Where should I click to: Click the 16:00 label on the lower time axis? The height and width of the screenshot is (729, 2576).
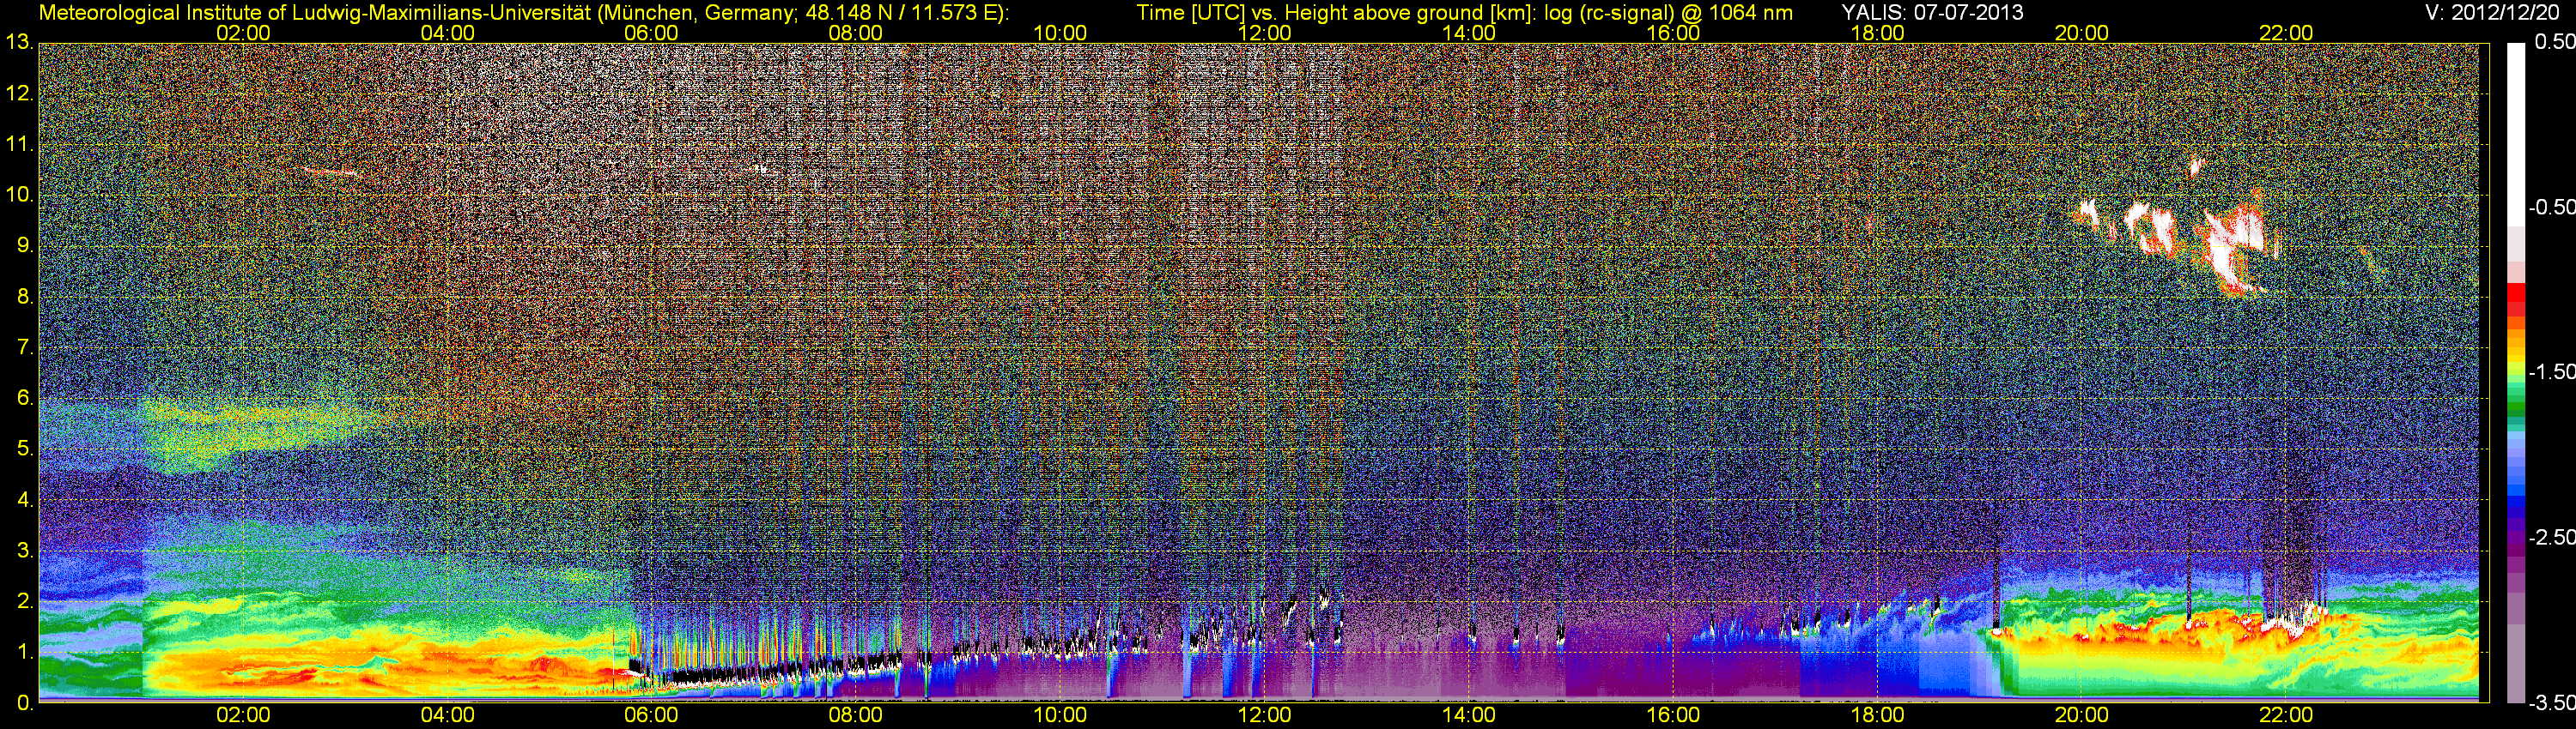(1673, 715)
